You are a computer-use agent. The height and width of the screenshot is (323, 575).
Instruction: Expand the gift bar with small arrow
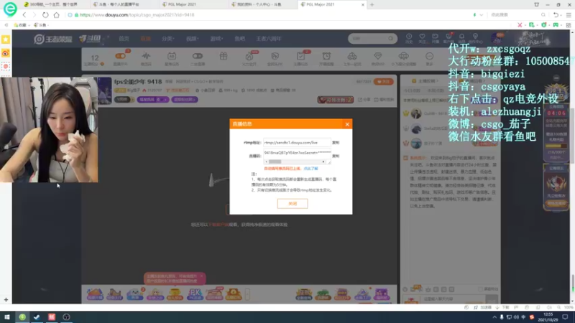click(x=247, y=294)
